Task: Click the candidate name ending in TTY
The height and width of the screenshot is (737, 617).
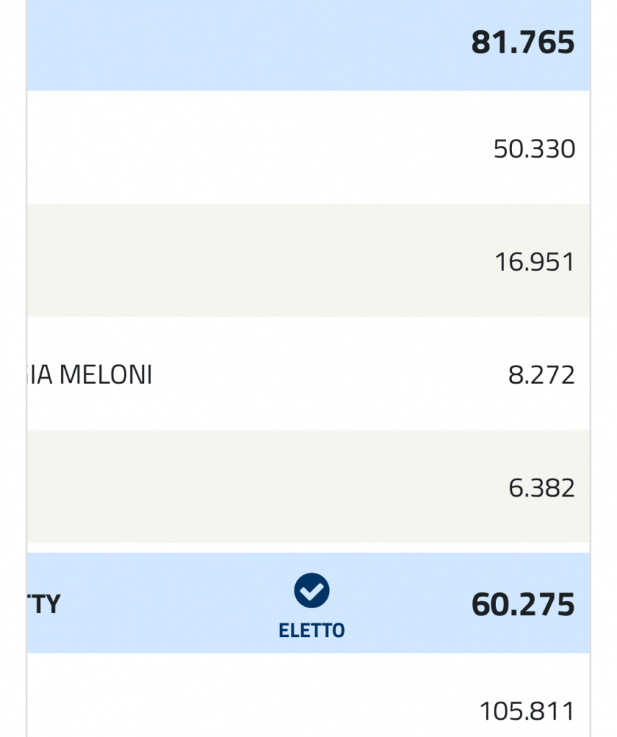Action: 44,604
